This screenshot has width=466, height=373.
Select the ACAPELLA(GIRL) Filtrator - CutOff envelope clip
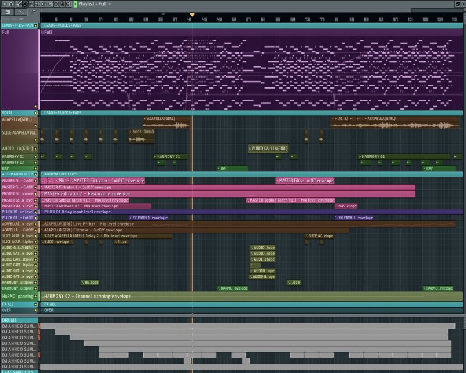[x=195, y=230]
